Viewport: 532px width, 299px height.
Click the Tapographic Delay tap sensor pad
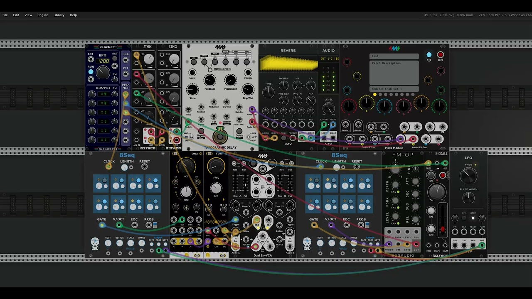220,136
